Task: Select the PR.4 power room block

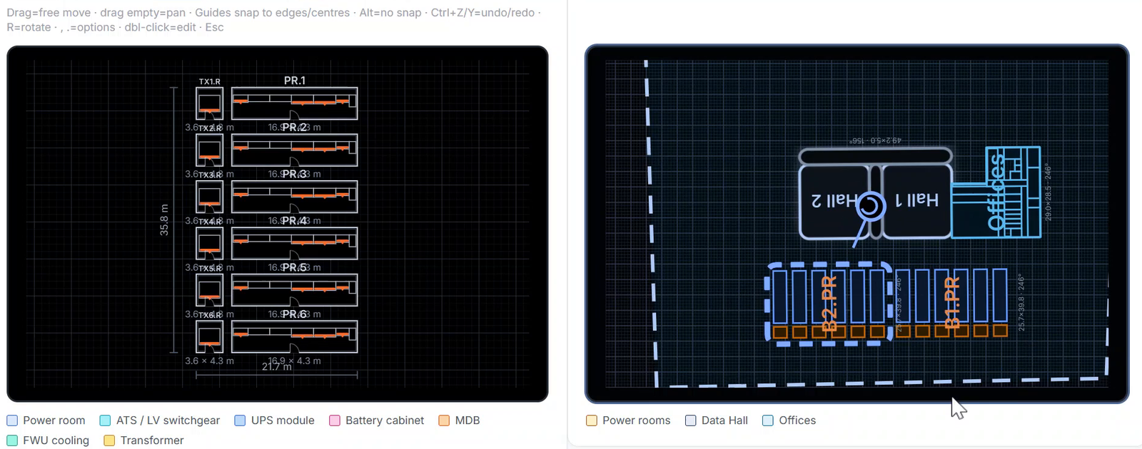Action: [294, 244]
